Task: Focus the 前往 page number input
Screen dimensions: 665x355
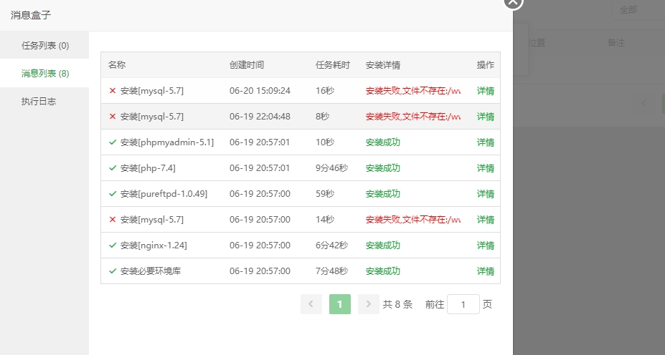Action: (463, 304)
